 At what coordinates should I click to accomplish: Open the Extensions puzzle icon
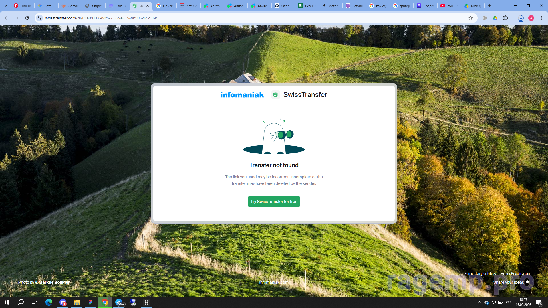[505, 18]
